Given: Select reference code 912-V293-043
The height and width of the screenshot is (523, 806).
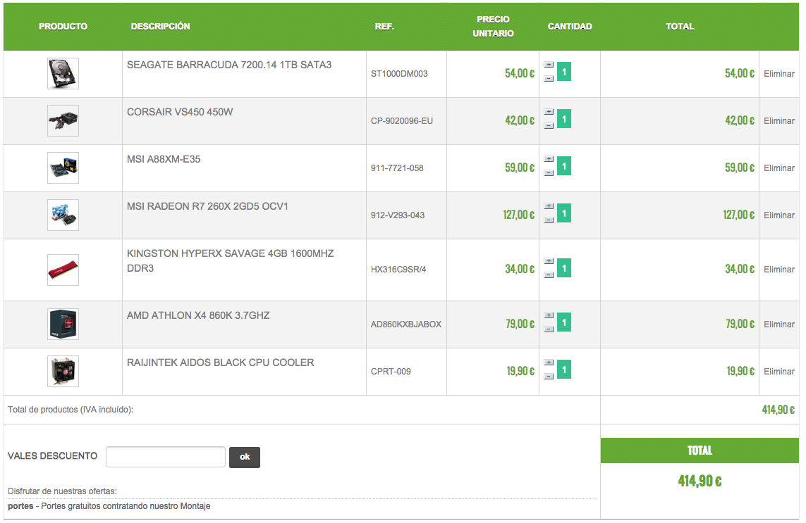Looking at the screenshot, I should pos(398,215).
